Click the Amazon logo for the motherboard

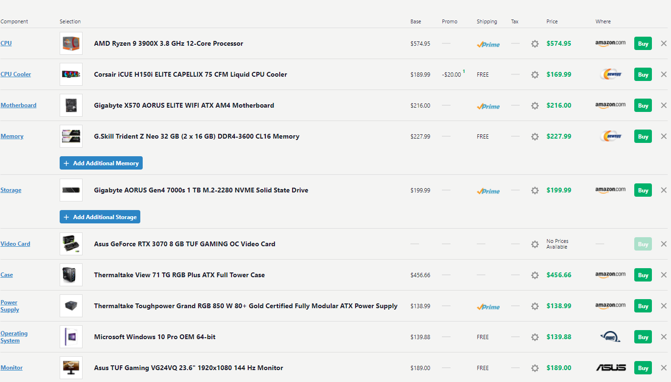(x=610, y=105)
